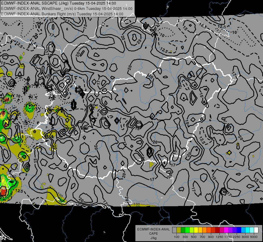Click the 100 tick label in the legend
The width and height of the screenshot is (263, 242).
[x=176, y=237]
